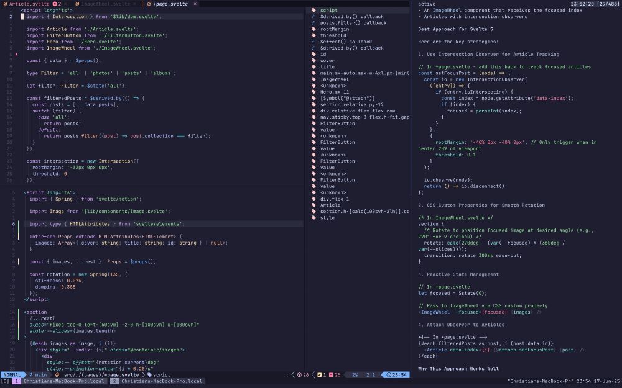Click 'Why This Approach Works Well' heading
This screenshot has width=622, height=388.
(458, 369)
